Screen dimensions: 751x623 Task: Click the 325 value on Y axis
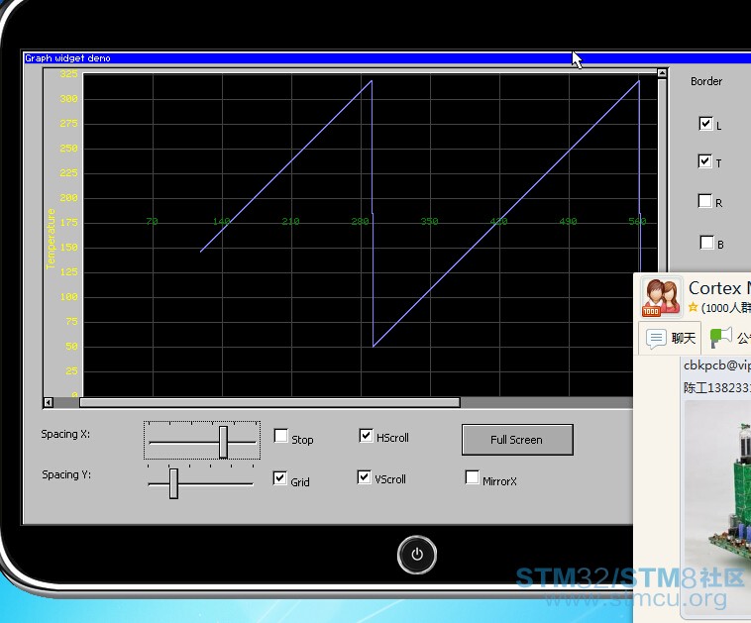(x=68, y=73)
